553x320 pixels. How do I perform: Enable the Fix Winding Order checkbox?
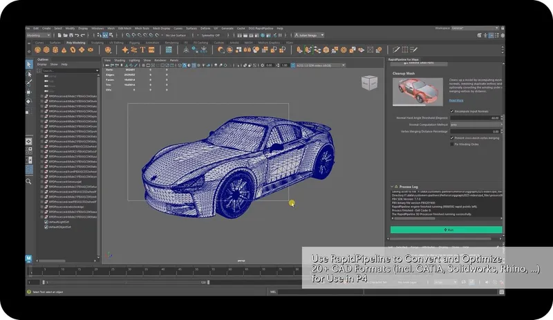point(452,144)
